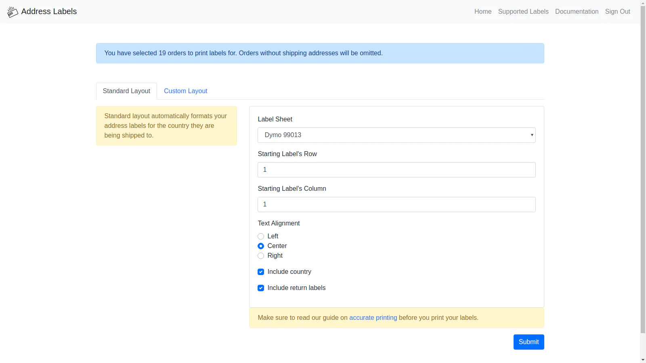Click the Standard layout description note

pyautogui.click(x=166, y=126)
